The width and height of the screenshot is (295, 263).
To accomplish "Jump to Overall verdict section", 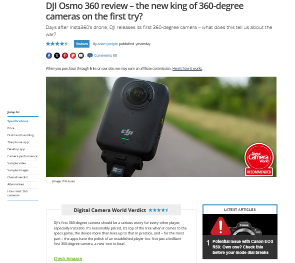I will point(17,177).
